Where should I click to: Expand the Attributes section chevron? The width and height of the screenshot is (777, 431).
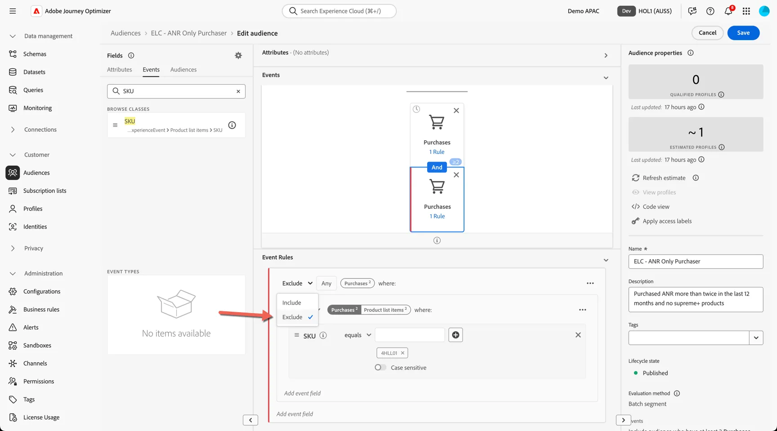(x=606, y=56)
